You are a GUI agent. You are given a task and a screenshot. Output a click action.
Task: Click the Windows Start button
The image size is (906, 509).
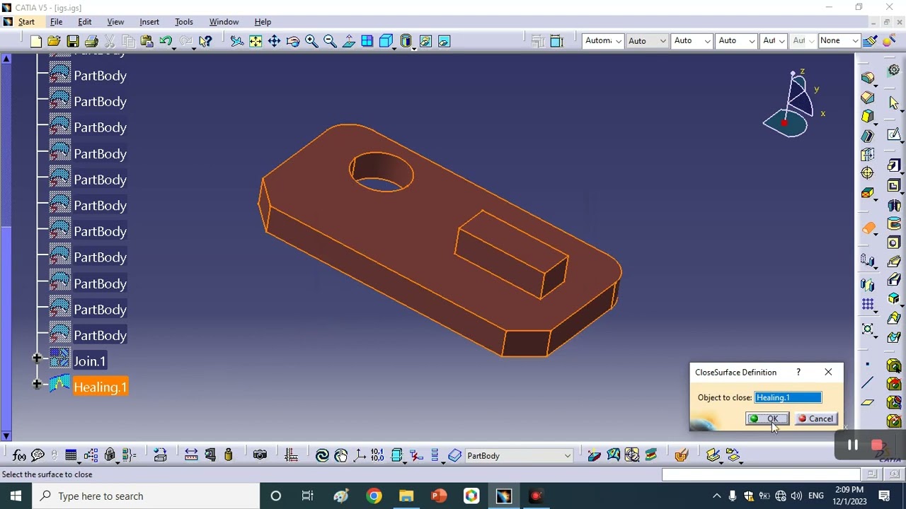click(16, 496)
